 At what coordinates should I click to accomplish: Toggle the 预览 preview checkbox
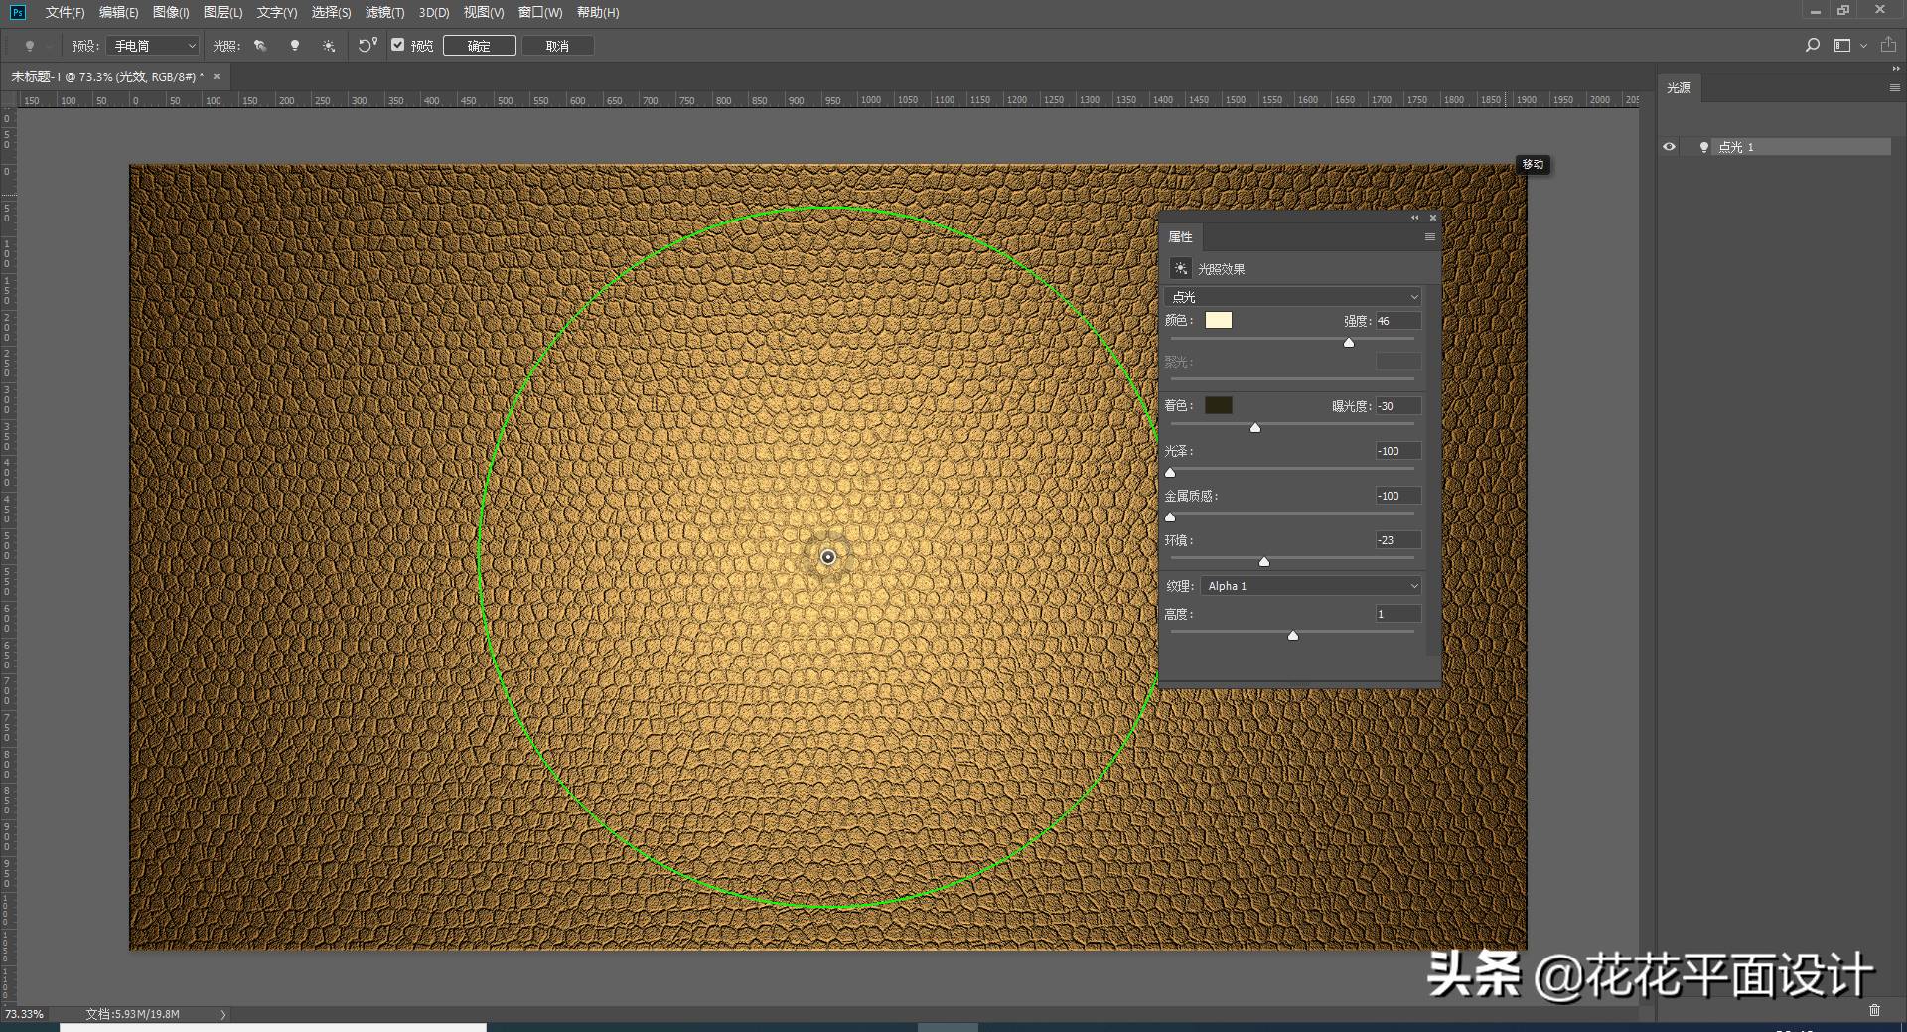pyautogui.click(x=398, y=45)
